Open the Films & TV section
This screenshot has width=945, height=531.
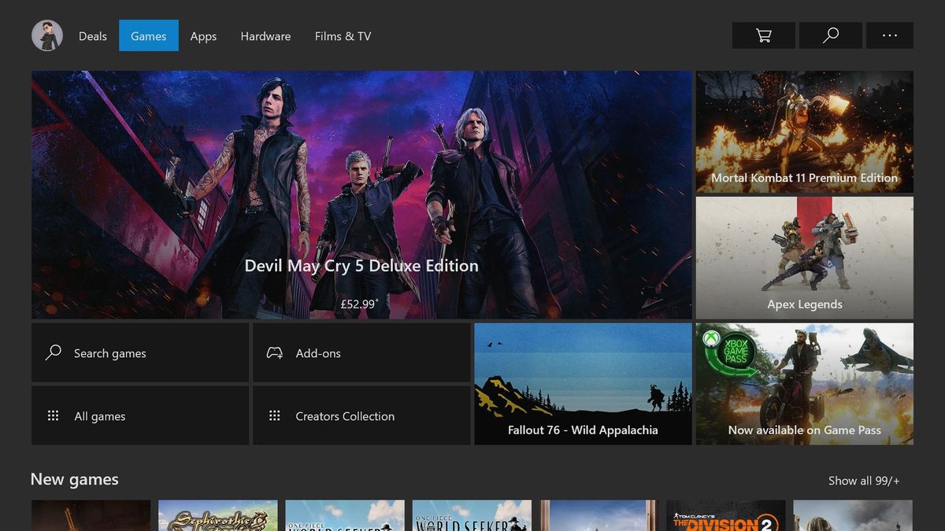(343, 35)
